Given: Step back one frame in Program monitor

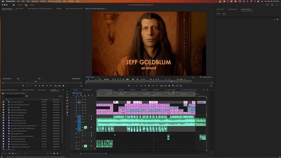Looking at the screenshot, I should point(145,86).
